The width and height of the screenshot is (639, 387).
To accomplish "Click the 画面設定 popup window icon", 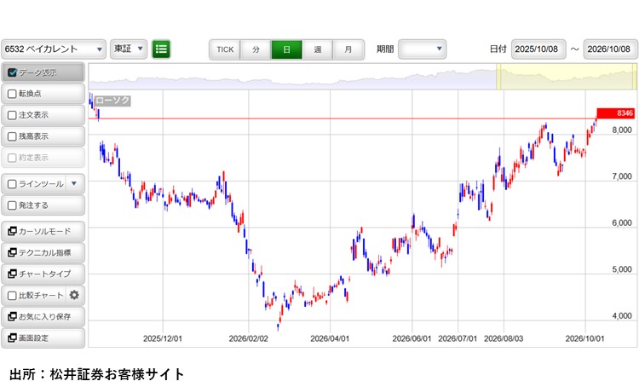I will tap(12, 338).
